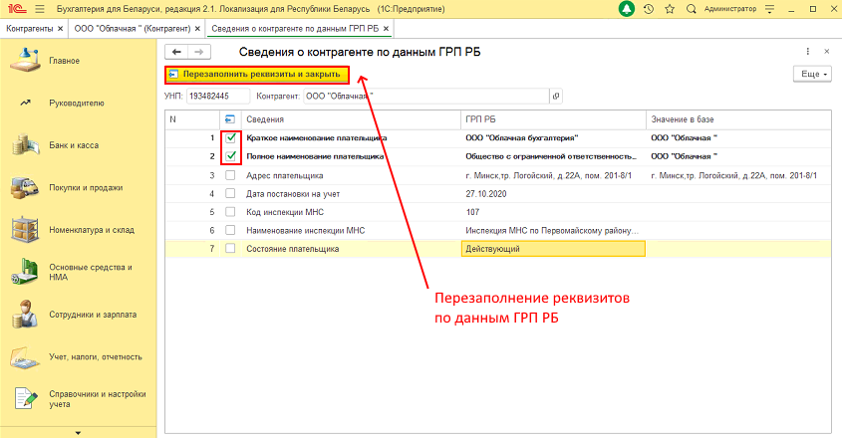Open the hamburger main menu icon

click(x=39, y=9)
